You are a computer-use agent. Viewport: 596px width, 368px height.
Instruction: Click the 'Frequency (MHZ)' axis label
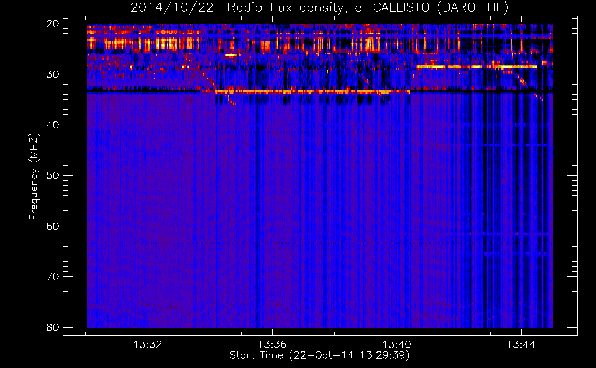click(x=34, y=177)
